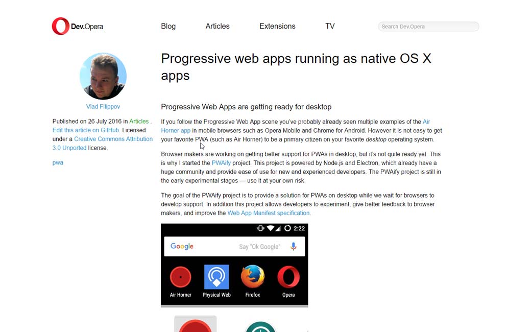Open the Blog navigation menu item
The height and width of the screenshot is (332, 531).
pyautogui.click(x=168, y=26)
